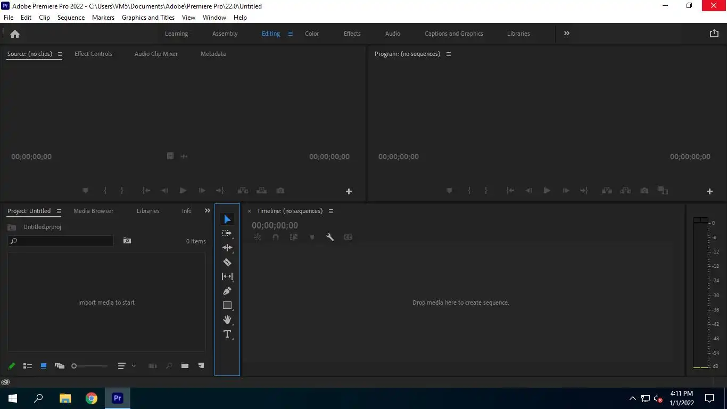This screenshot has width=727, height=409.
Task: Open Graphics and Titles menu
Action: 148,18
